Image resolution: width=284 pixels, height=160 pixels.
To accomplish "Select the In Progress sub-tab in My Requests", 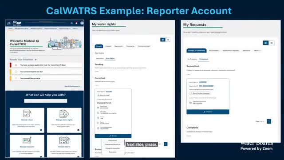I will click(x=192, y=59).
